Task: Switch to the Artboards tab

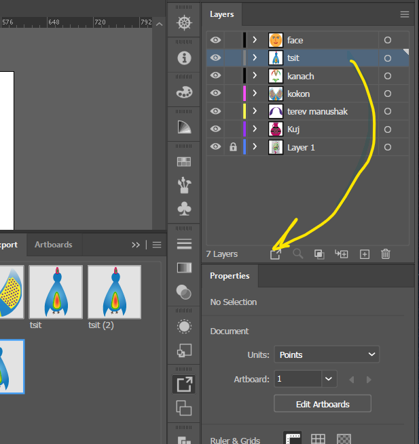Action: coord(54,245)
